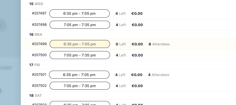Viewport: 236px width, 105px height.
Task: Open the highlighted 6:35 pm slot #207499
Action: 80,44
